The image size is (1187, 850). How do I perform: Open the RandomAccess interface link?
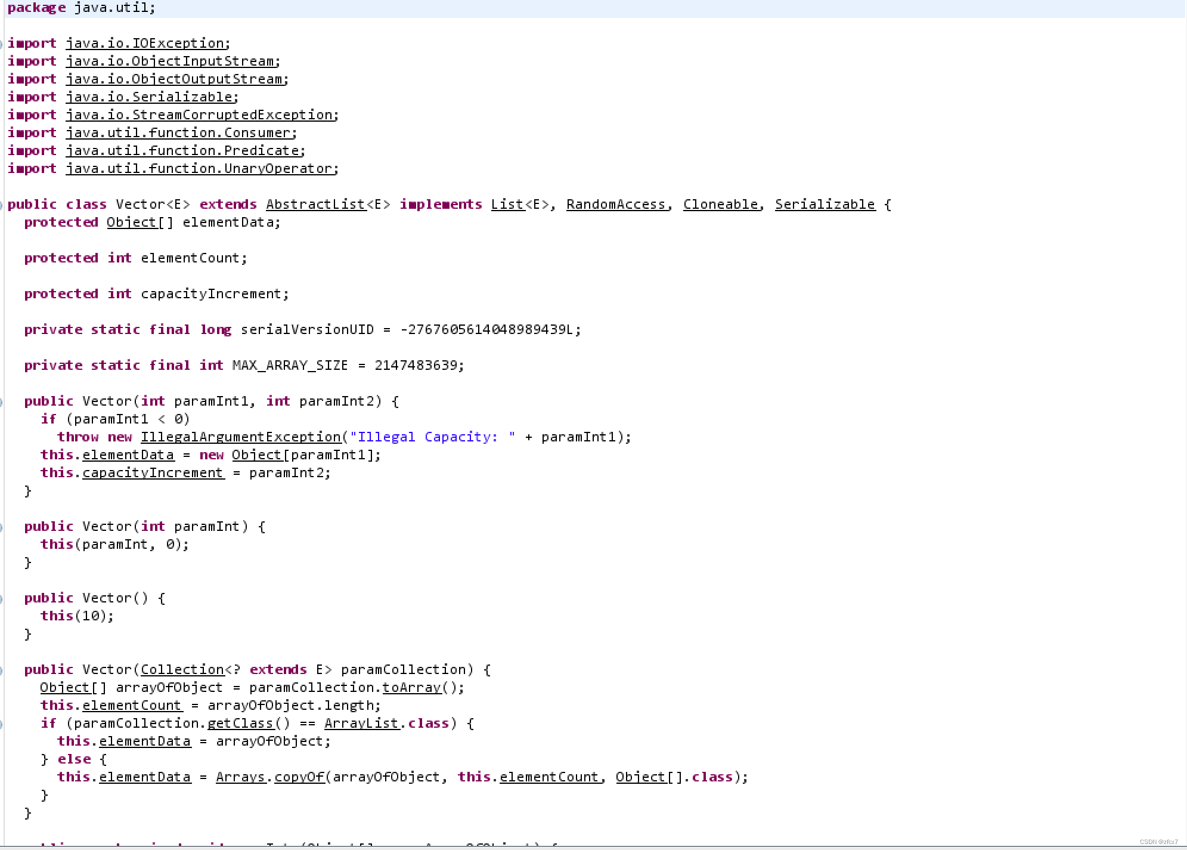(615, 205)
